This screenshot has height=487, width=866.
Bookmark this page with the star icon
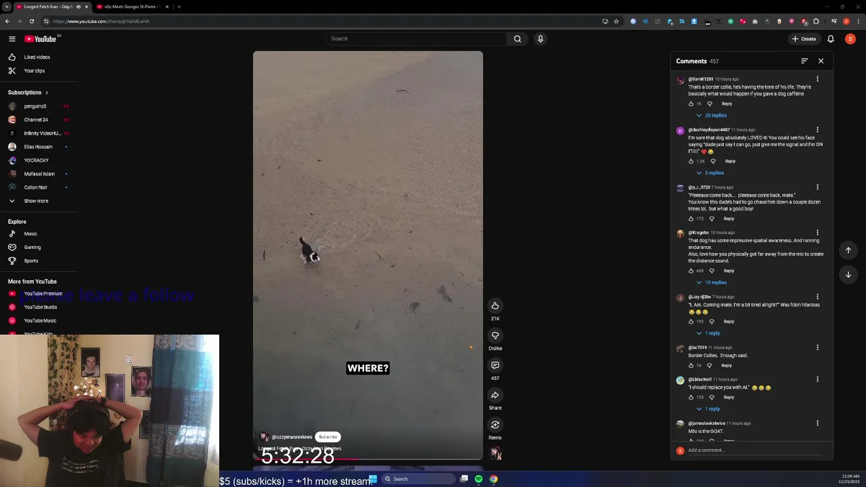[616, 21]
